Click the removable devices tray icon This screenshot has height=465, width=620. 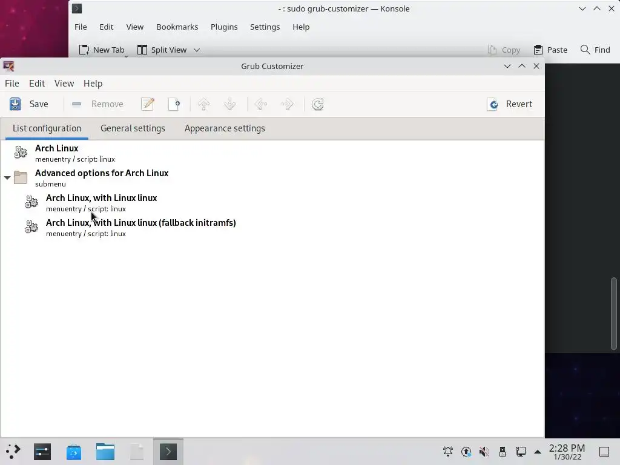pyautogui.click(x=502, y=452)
